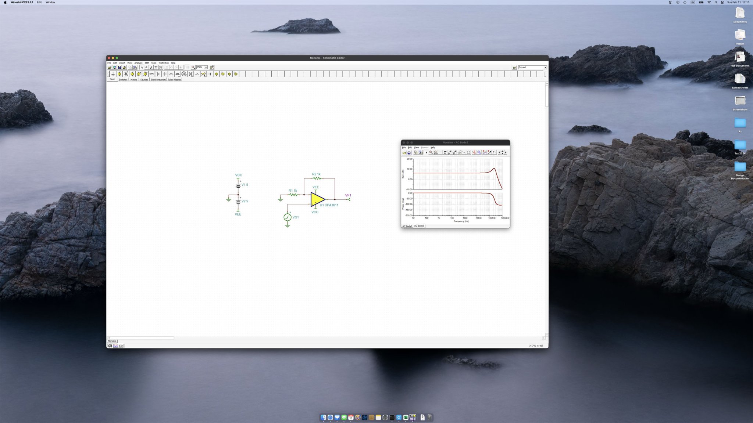This screenshot has height=423, width=753.
Task: Select the wire pencil tool
Action: [151, 67]
